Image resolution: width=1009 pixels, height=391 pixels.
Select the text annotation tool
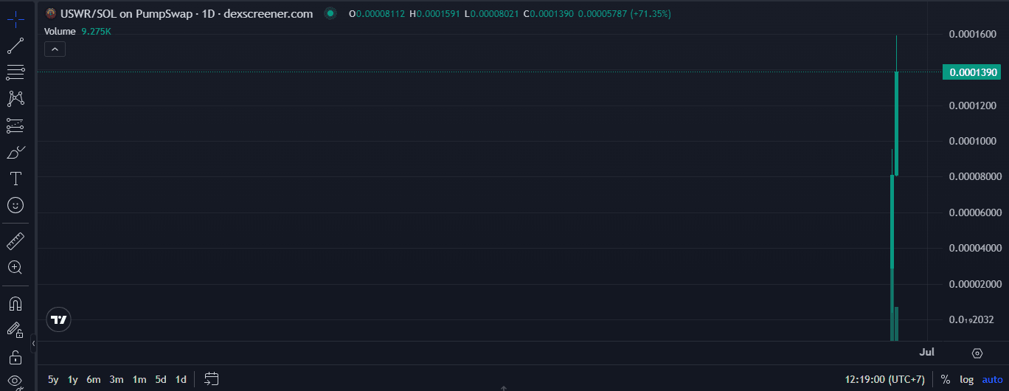tap(15, 179)
